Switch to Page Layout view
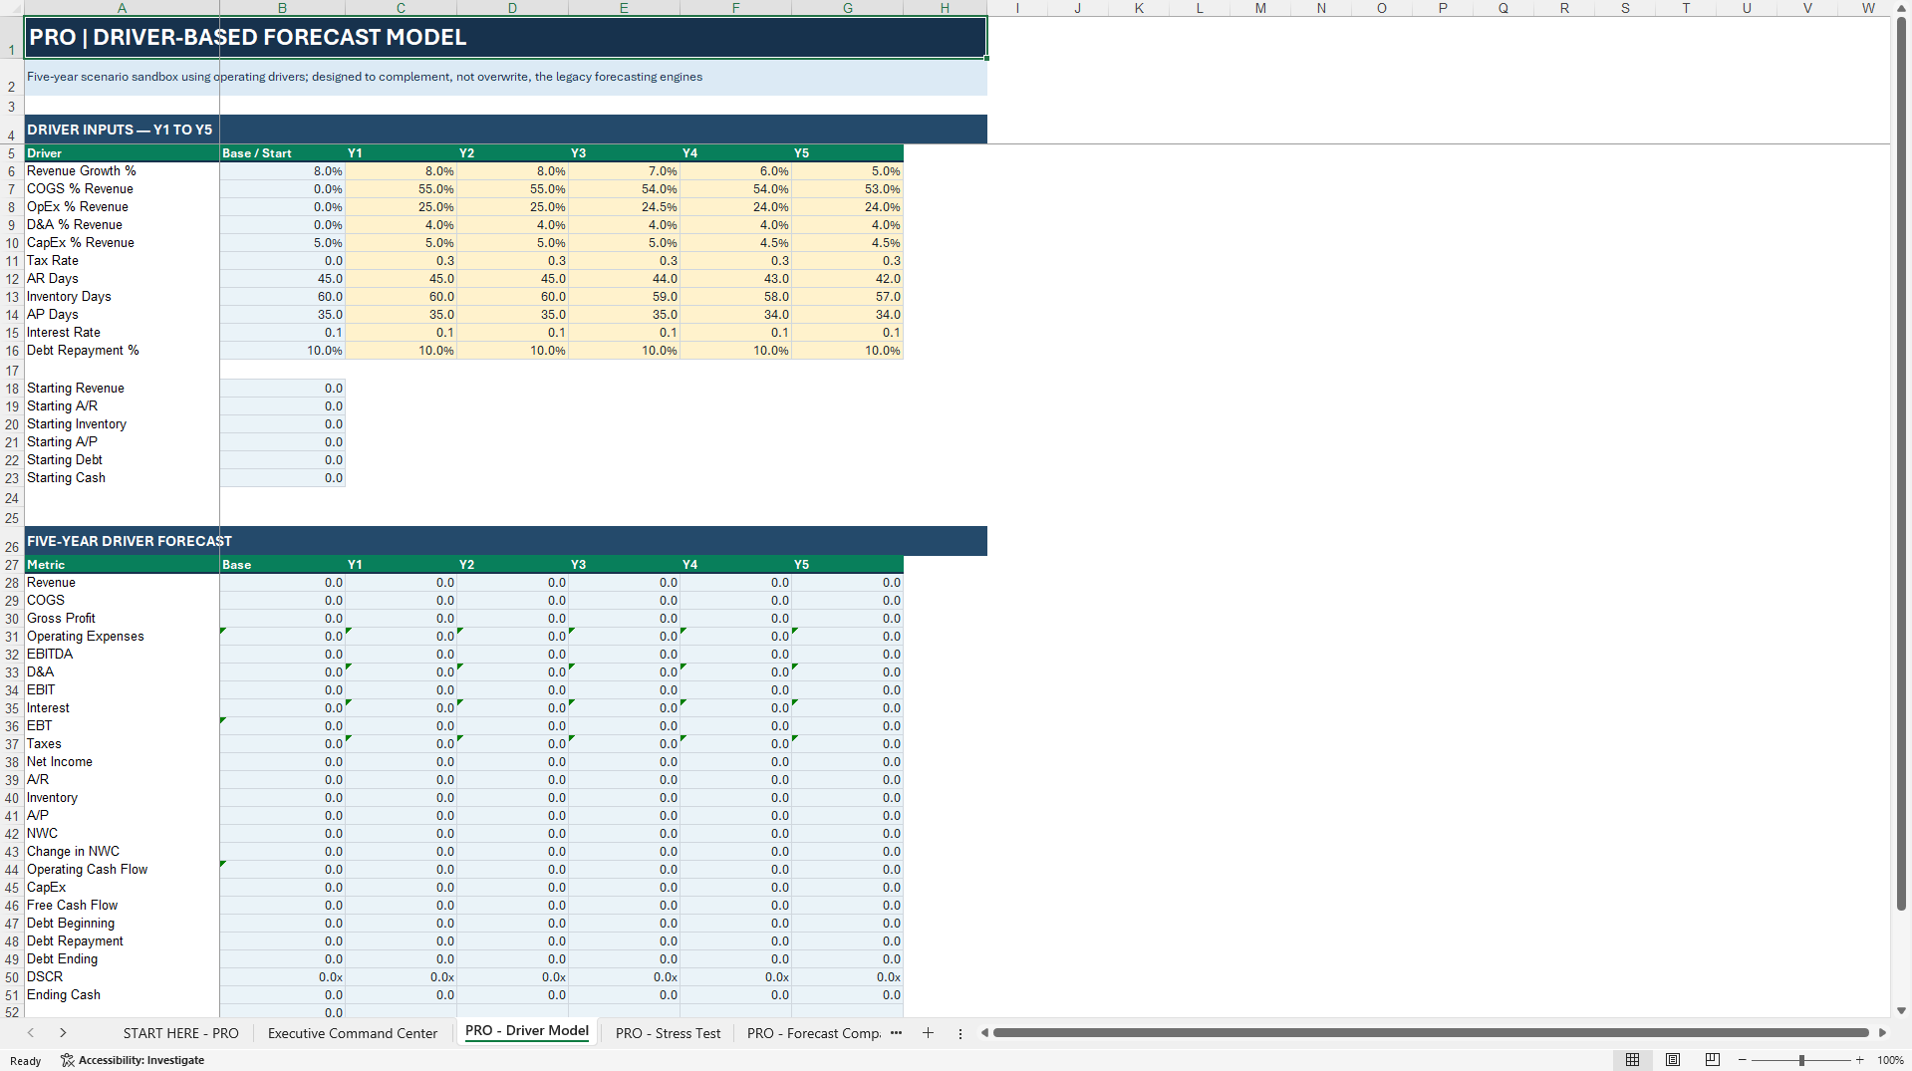Viewport: 1912px width, 1071px height. 1673,1060
